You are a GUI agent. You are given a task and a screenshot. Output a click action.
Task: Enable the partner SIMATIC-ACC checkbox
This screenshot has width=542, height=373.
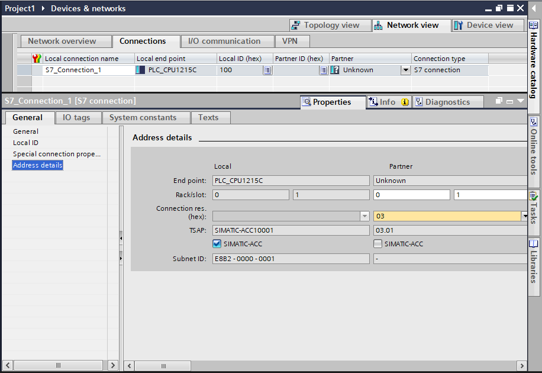click(378, 244)
